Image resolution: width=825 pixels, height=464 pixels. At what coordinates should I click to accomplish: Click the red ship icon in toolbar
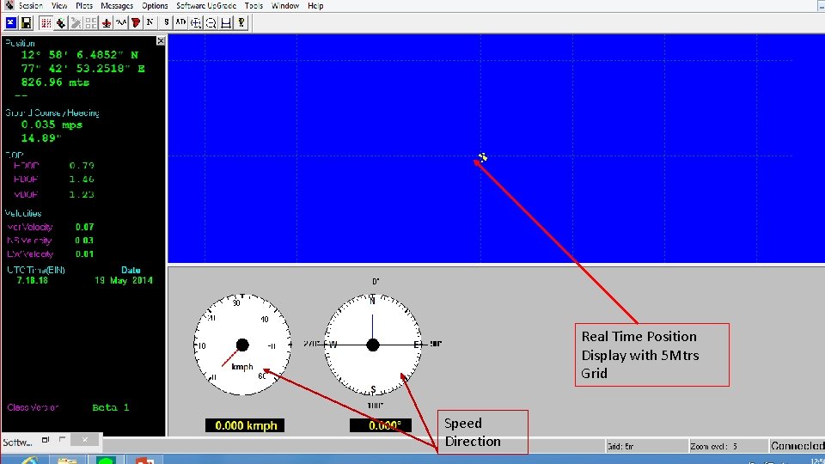[x=106, y=22]
